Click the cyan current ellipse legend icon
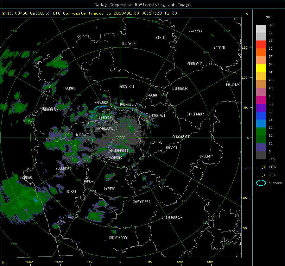 [x=261, y=183]
